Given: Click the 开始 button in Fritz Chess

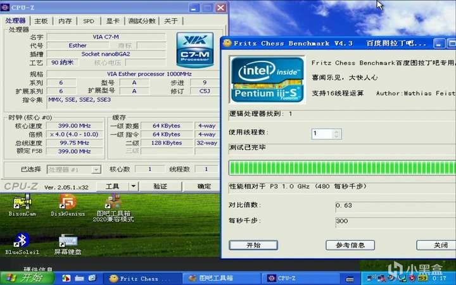Looking at the screenshot, I should (253, 245).
